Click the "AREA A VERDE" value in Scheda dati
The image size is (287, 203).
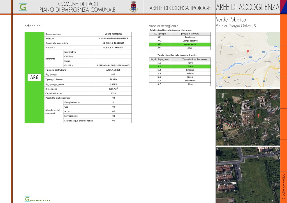113,70
